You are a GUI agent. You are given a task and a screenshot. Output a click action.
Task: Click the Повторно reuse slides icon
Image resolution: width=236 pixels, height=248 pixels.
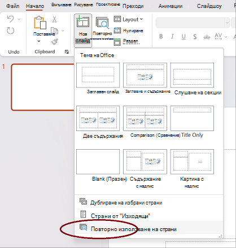[102, 23]
